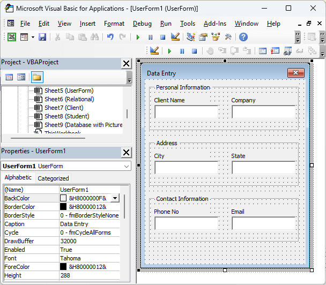Switch to the Categorized properties tab
326x285 pixels.
53,178
